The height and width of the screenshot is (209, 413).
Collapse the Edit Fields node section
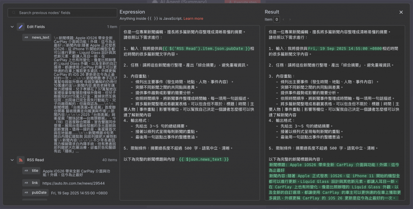click(12, 27)
